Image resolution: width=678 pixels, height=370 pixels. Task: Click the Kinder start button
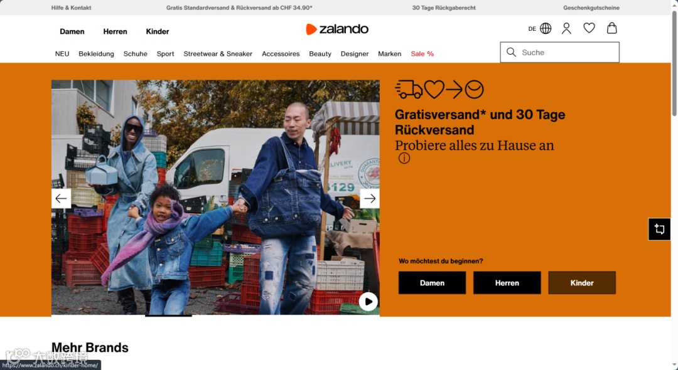581,283
